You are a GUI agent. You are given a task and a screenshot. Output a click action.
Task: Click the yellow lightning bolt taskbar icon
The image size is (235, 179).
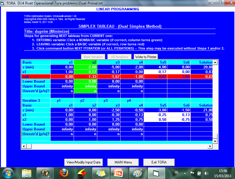(82, 173)
